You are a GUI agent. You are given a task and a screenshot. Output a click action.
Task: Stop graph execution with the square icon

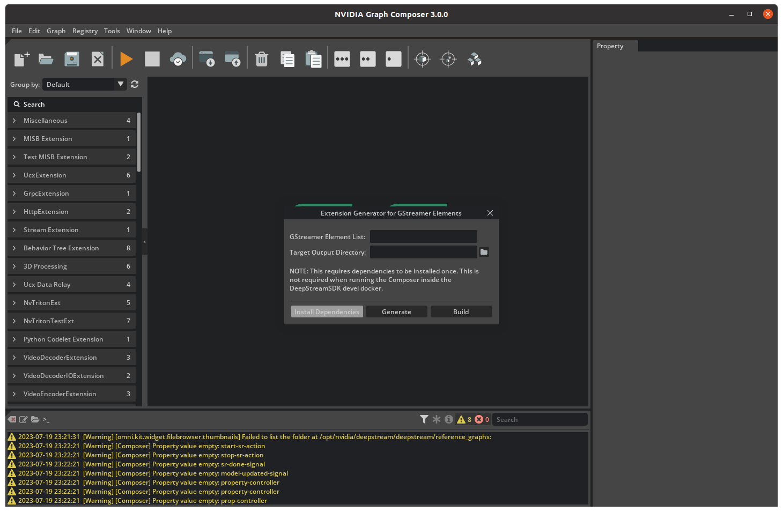(152, 59)
